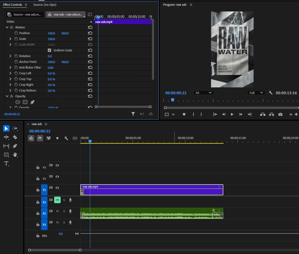Image resolution: width=299 pixels, height=254 pixels.
Task: Open timeline display settings wrench
Action: pos(66,138)
